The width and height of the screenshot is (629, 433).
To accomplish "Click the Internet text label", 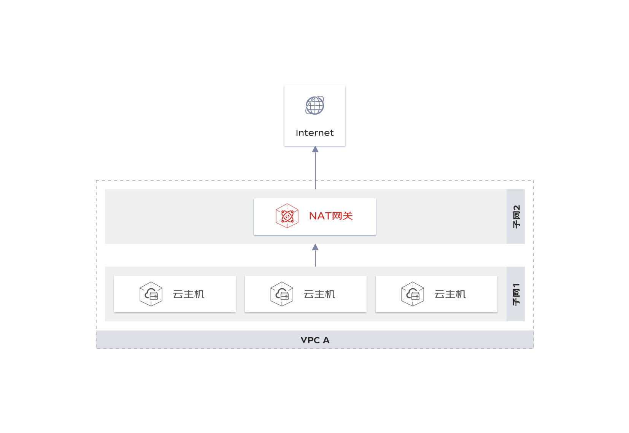I will (314, 133).
